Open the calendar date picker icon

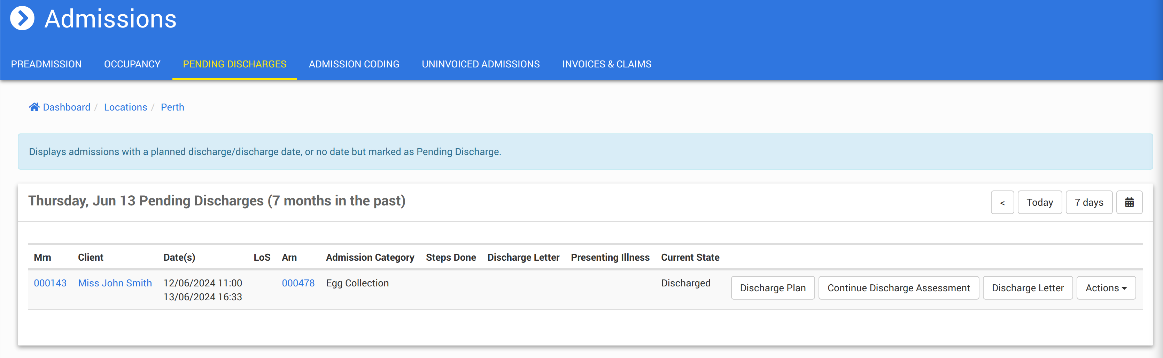pyautogui.click(x=1129, y=203)
